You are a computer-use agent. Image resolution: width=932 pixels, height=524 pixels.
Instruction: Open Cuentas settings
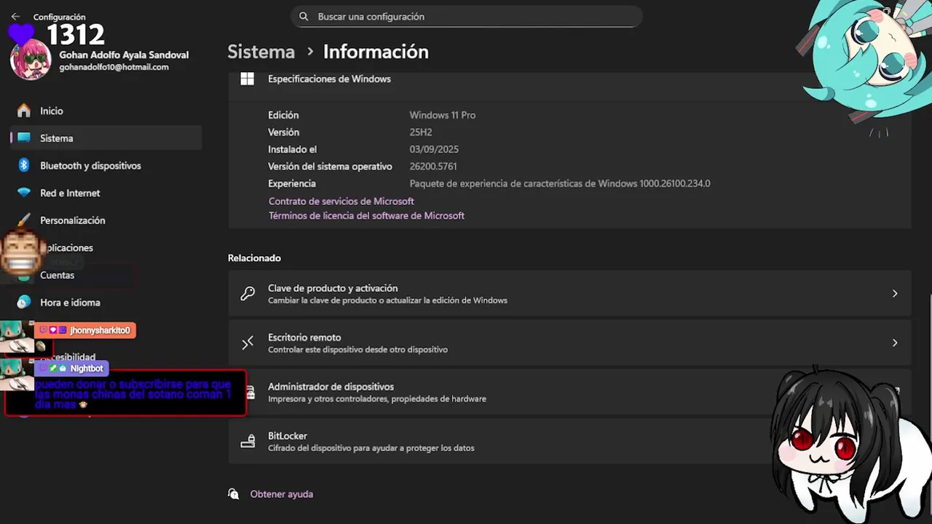pos(106,275)
